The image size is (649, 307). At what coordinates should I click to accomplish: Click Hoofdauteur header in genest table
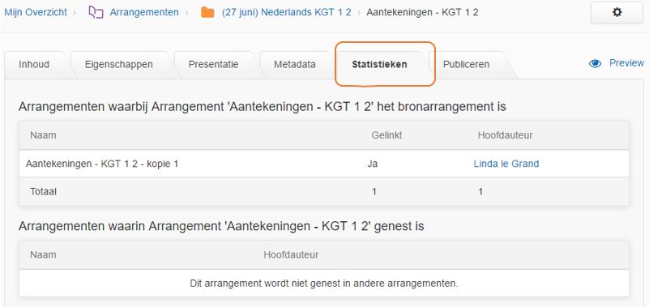[x=291, y=255]
